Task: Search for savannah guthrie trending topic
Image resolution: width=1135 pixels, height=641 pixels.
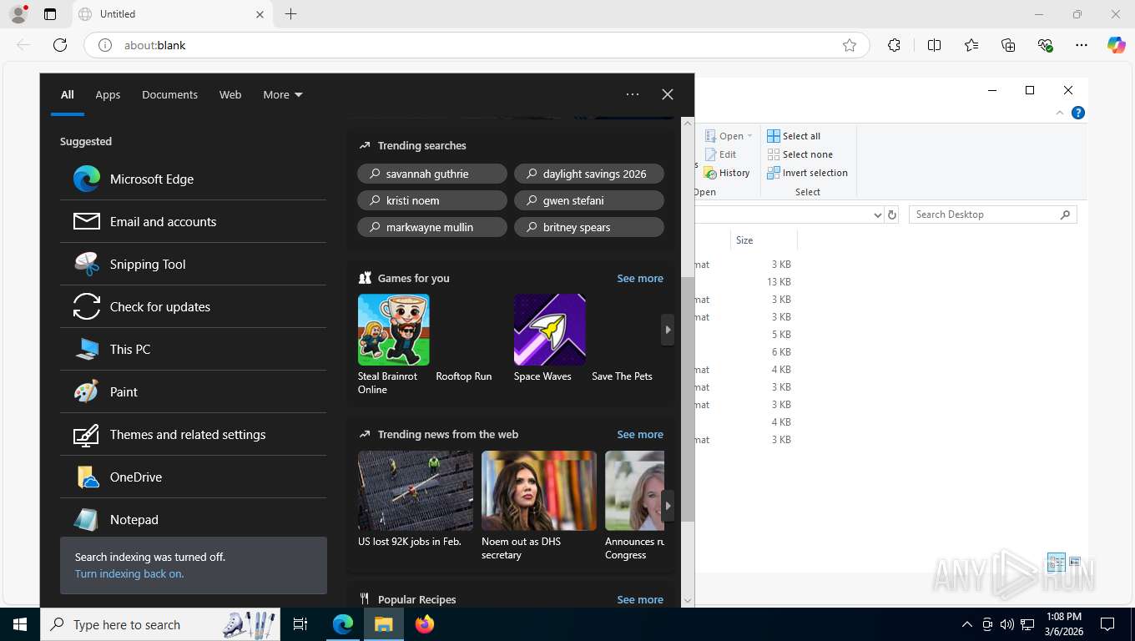Action: pos(432,174)
